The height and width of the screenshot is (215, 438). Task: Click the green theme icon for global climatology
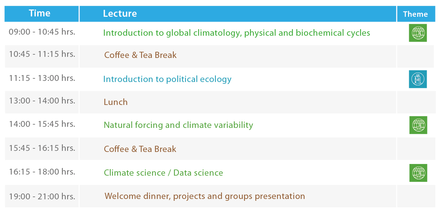click(418, 33)
